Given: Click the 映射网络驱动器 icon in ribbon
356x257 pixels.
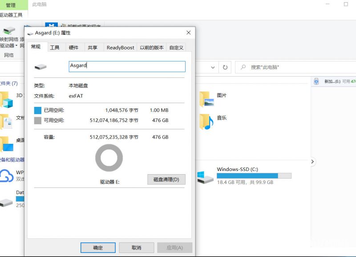Looking at the screenshot, I should [x=9, y=30].
